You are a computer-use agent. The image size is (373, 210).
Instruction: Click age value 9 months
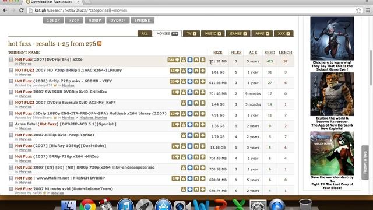tap(253, 93)
